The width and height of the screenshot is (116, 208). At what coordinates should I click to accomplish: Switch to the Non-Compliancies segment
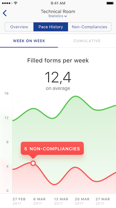pyautogui.click(x=89, y=27)
